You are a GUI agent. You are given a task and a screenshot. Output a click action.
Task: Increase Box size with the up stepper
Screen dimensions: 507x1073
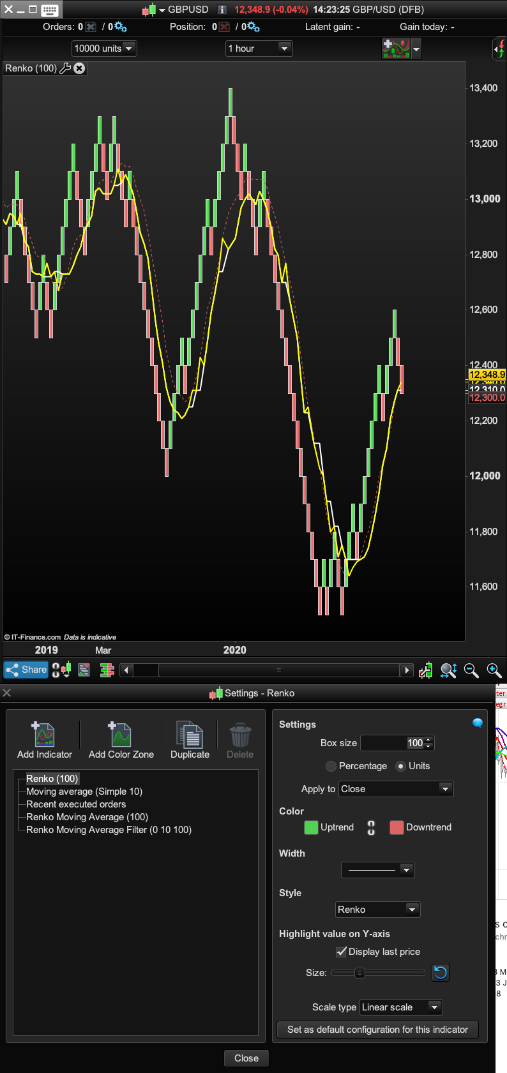pos(429,740)
